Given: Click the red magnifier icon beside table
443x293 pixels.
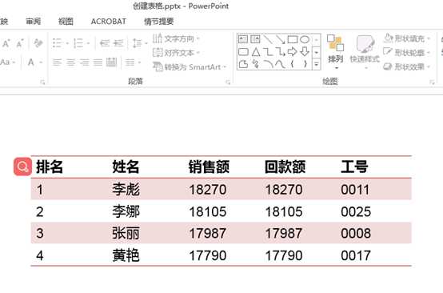Looking at the screenshot, I should click(22, 167).
